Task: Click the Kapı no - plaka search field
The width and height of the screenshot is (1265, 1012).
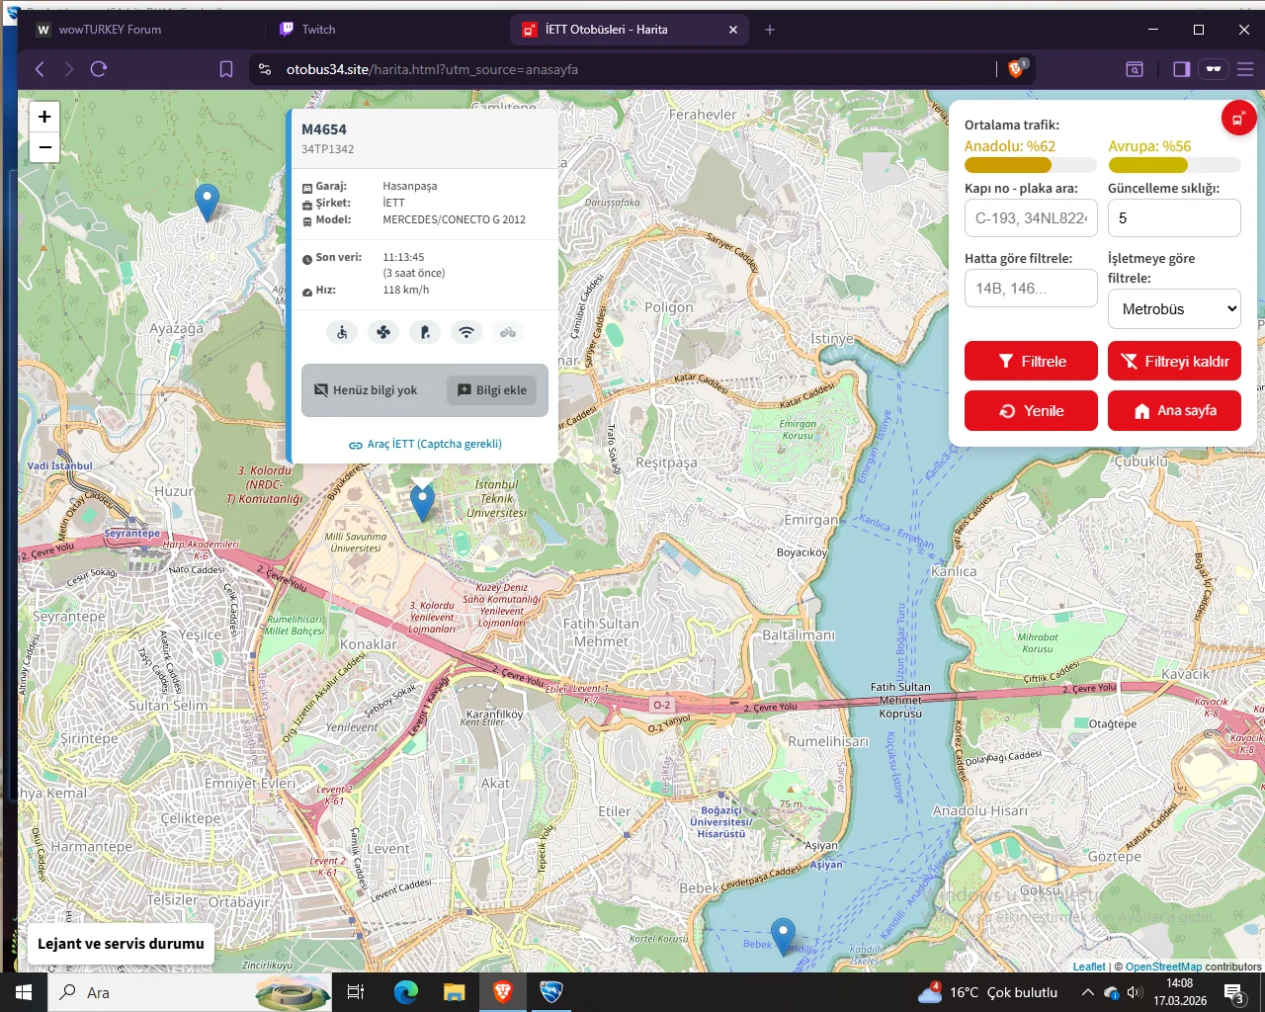Action: point(1031,218)
